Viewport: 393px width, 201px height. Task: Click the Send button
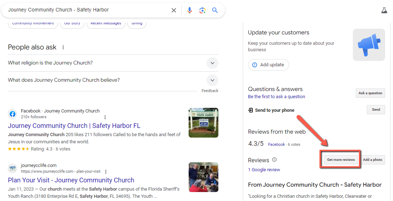pos(376,110)
